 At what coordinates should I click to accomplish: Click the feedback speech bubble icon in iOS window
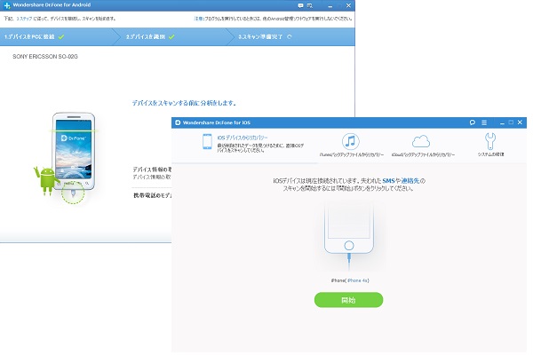coord(472,122)
